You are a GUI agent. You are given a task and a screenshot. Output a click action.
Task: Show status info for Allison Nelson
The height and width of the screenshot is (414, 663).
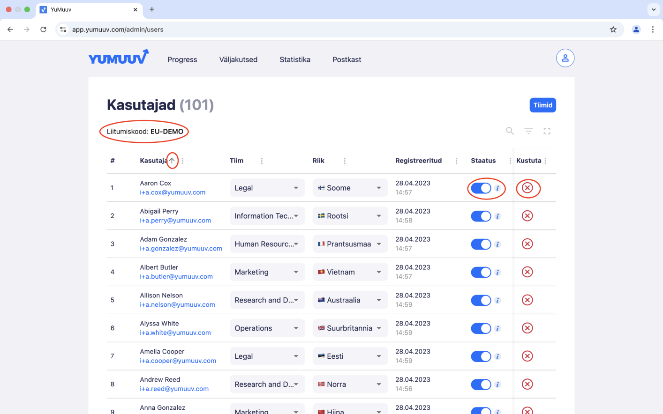pos(498,301)
